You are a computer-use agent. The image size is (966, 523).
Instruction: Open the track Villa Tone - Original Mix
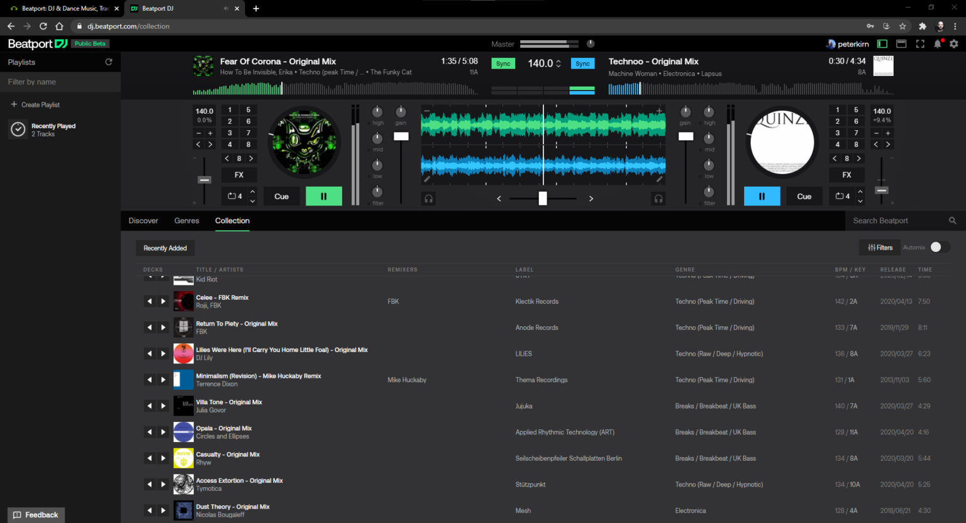(229, 402)
